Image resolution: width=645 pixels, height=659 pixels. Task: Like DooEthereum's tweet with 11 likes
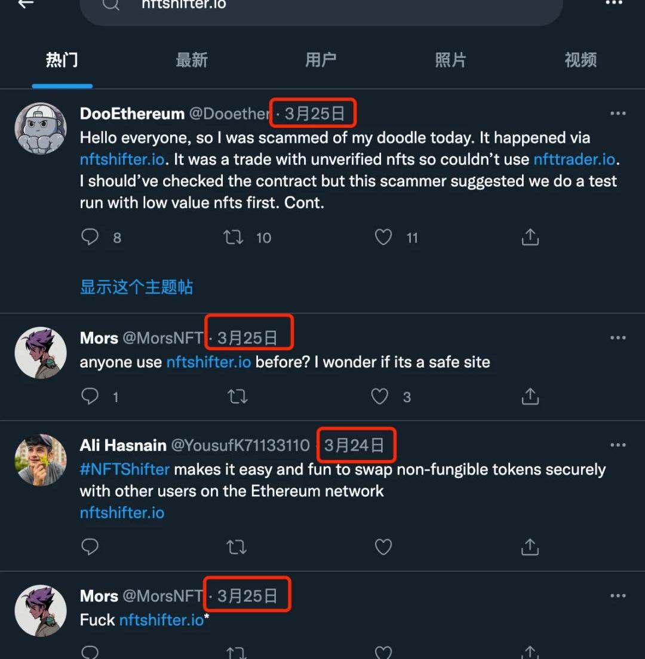pyautogui.click(x=383, y=237)
